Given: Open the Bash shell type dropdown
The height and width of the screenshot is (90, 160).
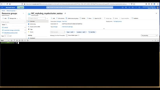Looking at the screenshot, I should point(5,40).
